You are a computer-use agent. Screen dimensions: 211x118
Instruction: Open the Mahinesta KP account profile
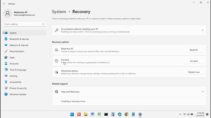19,13
